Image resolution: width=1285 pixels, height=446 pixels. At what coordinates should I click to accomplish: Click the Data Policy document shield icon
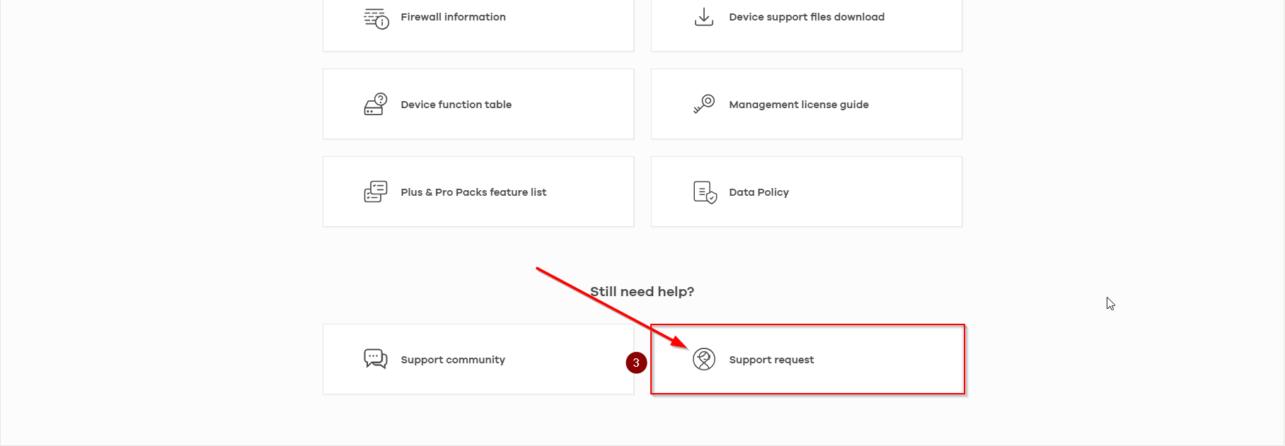point(705,192)
